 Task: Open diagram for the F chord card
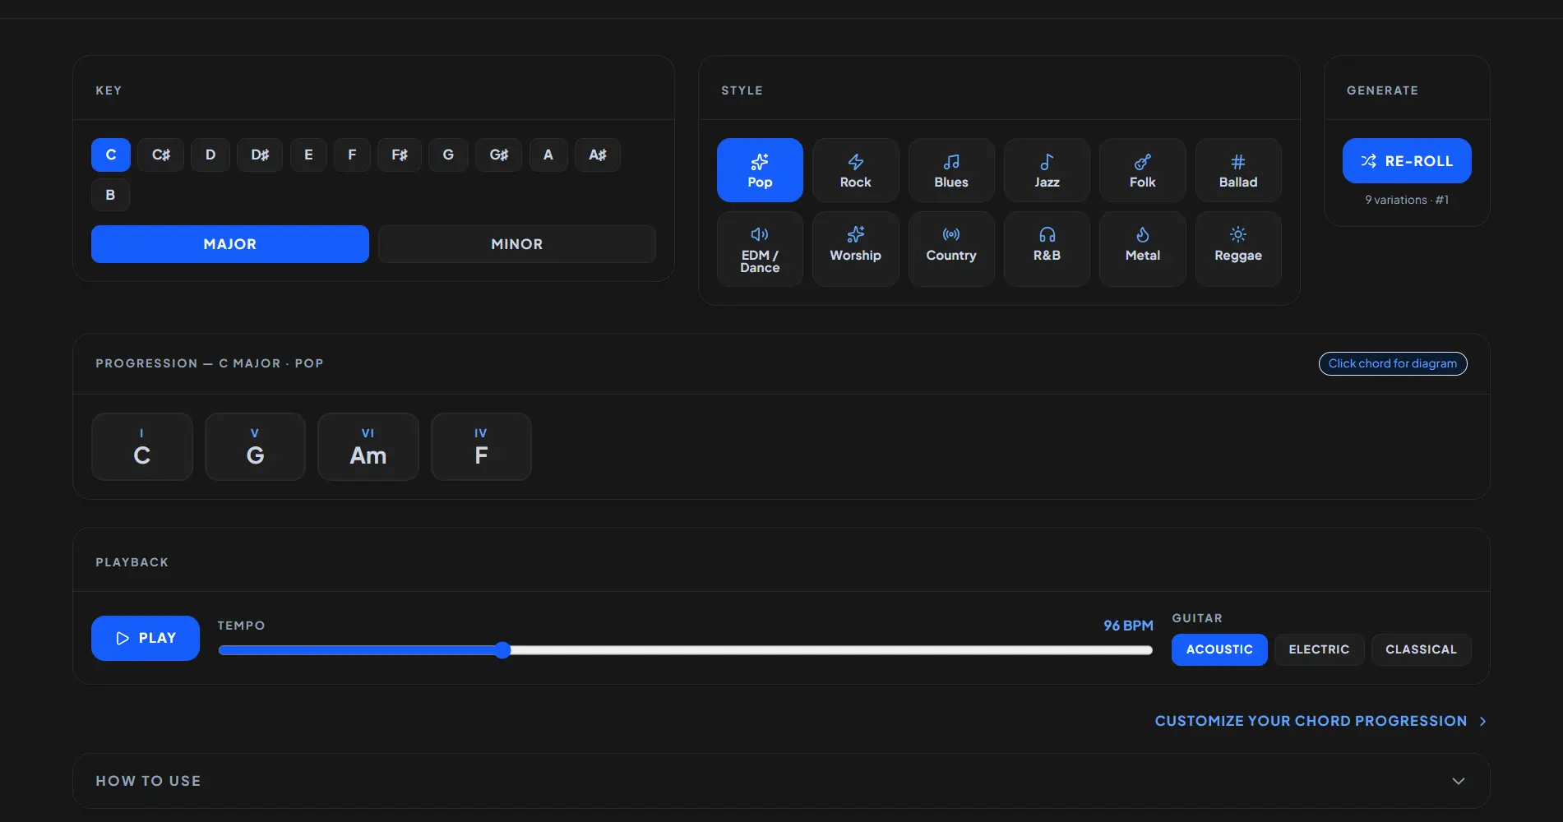click(x=481, y=446)
